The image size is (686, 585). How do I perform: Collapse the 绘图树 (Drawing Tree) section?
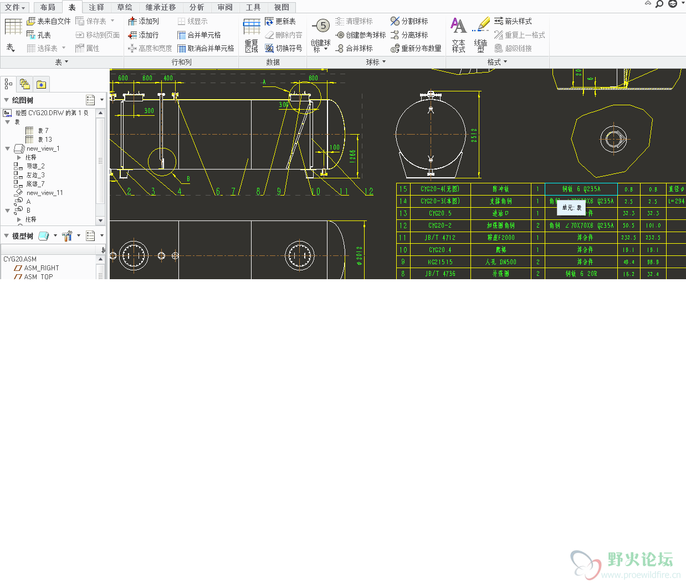[7, 100]
